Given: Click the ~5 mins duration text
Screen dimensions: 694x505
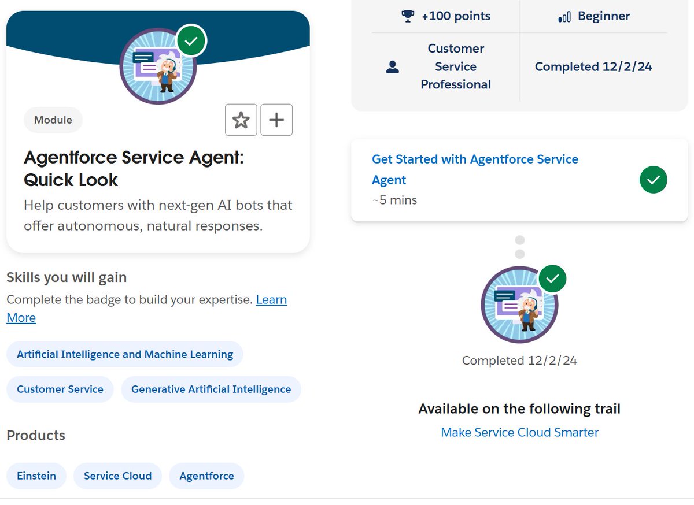Looking at the screenshot, I should tap(394, 200).
